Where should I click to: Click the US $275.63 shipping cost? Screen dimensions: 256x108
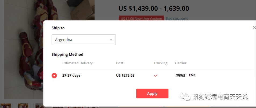pos(125,76)
